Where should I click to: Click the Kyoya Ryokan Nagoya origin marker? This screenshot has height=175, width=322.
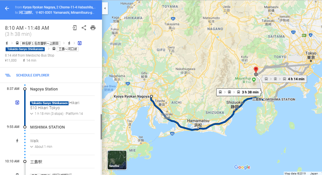click(151, 96)
